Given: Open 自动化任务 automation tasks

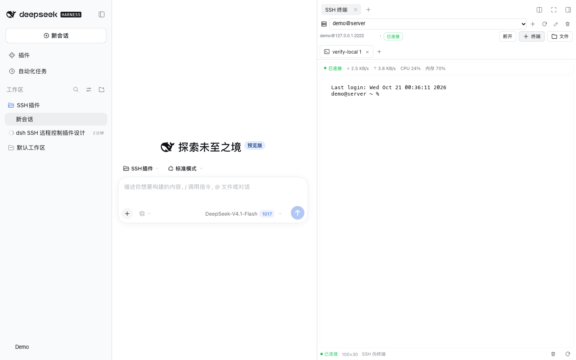Looking at the screenshot, I should tap(56, 71).
